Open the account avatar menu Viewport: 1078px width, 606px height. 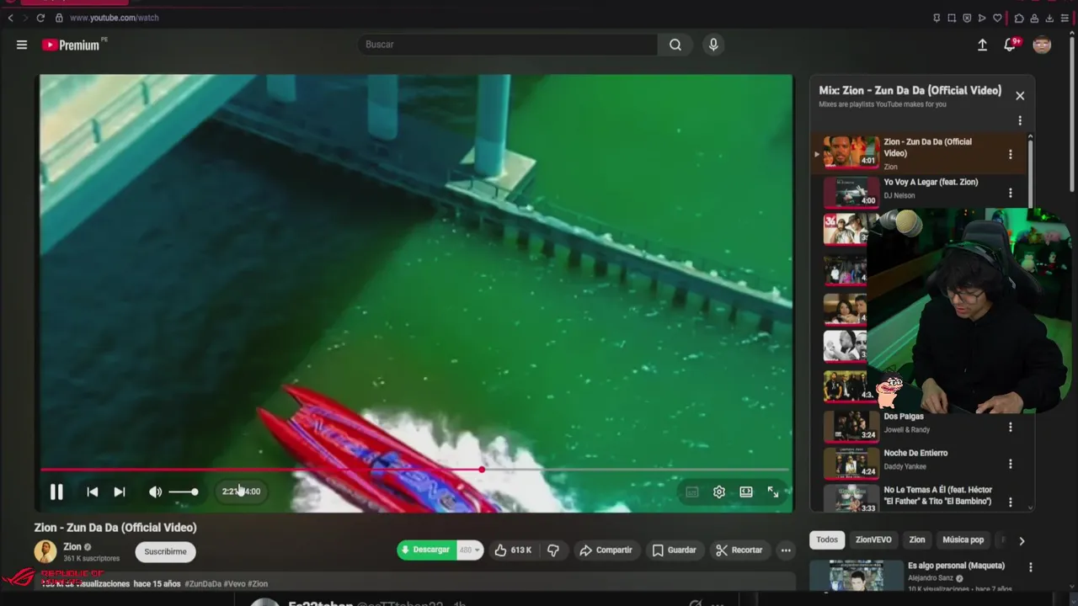coord(1042,45)
